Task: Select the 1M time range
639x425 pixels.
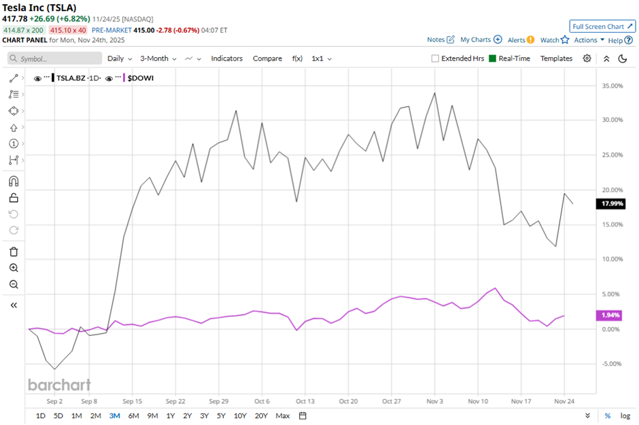Action: click(x=77, y=415)
